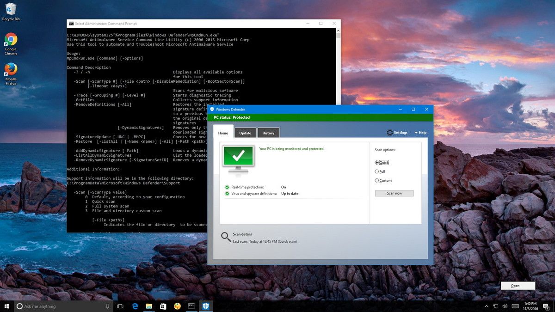Viewport: 555px width, 312px height.
Task: Click the Command Prompt vertical scrollbar
Action: (339, 129)
